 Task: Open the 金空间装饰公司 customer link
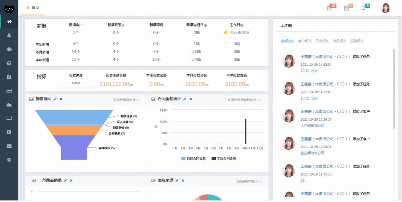click(x=312, y=126)
